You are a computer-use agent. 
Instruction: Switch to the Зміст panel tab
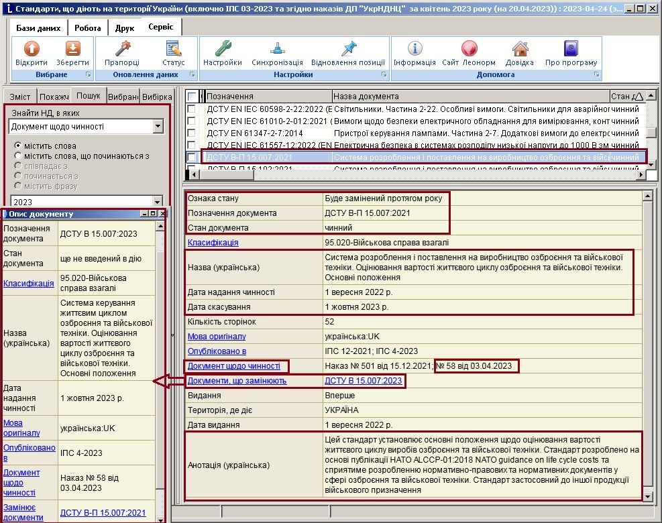tap(20, 97)
